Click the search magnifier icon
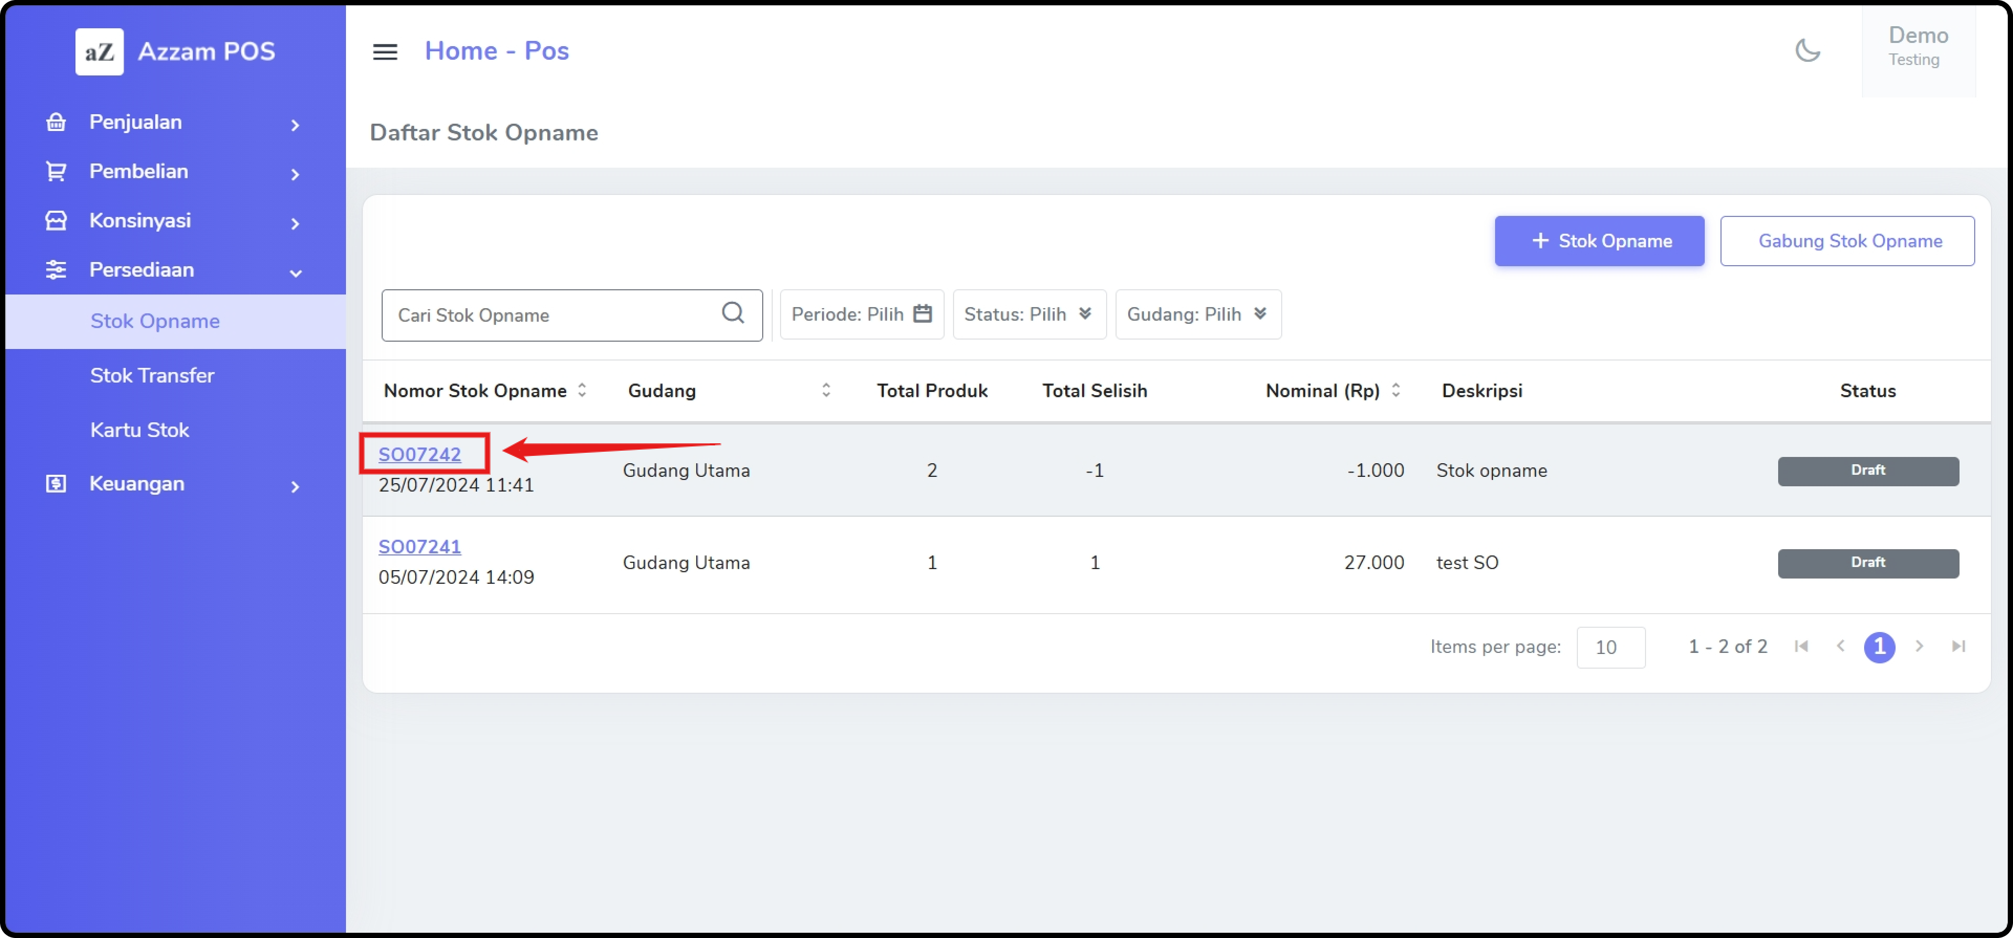 732,313
